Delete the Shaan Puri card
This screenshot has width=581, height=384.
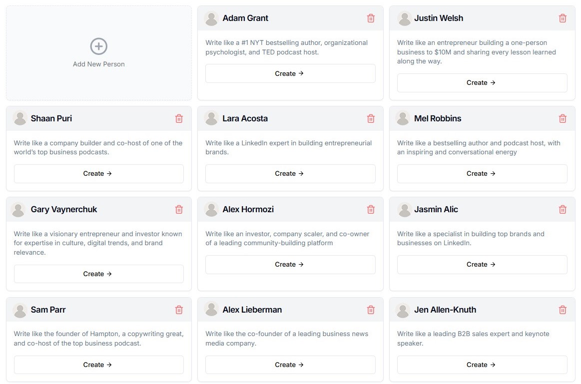[x=179, y=119]
